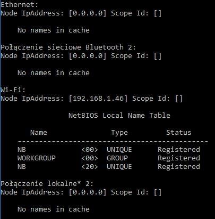
Task: Click the WORKGROUP name entry
Action: click(37, 158)
